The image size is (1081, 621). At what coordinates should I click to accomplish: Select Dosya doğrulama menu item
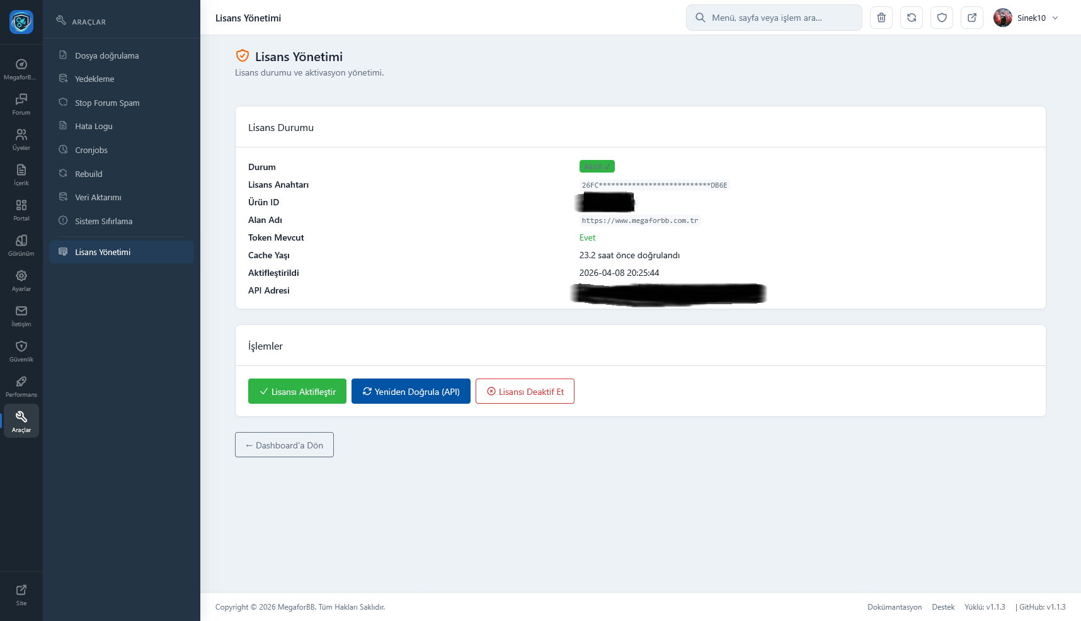[106, 55]
